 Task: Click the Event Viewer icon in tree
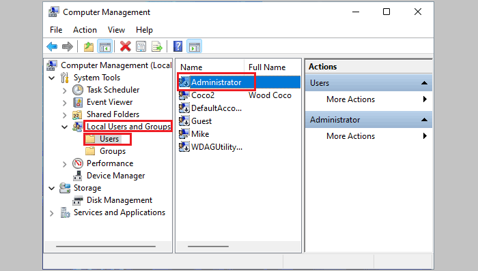78,102
